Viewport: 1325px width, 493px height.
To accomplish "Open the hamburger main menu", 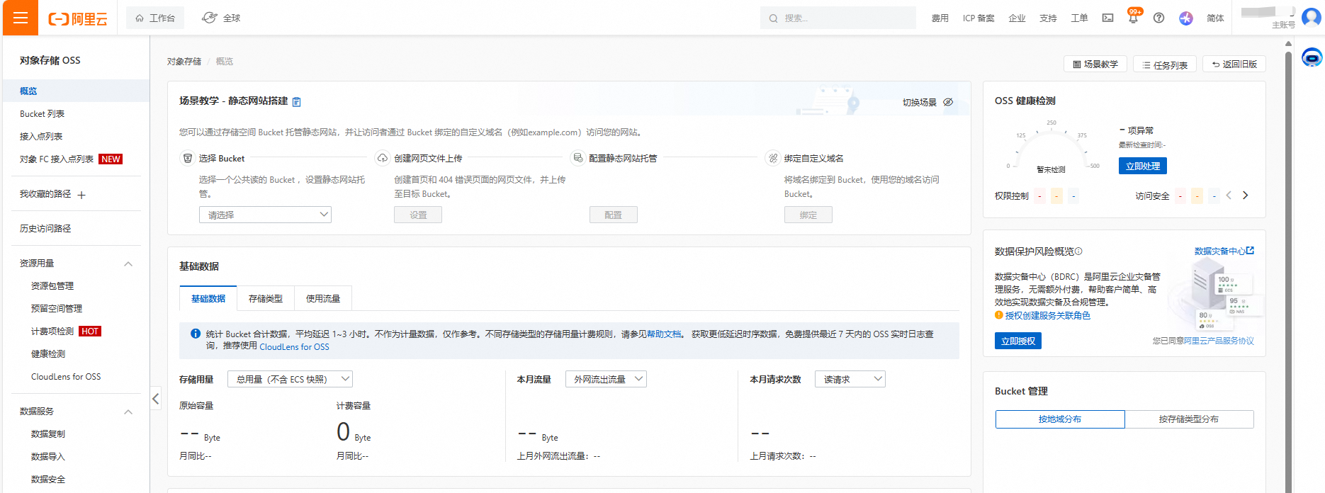I will pyautogui.click(x=21, y=18).
